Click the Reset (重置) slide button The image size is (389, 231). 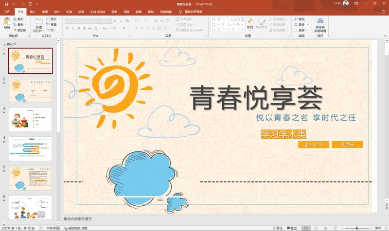click(53, 25)
